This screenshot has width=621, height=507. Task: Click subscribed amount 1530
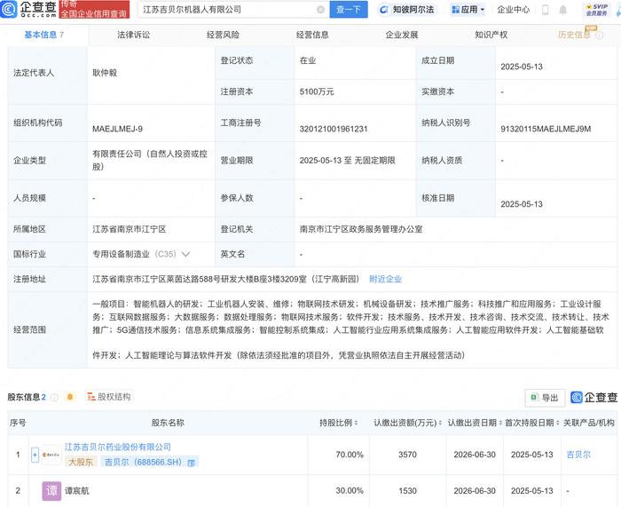pos(407,491)
